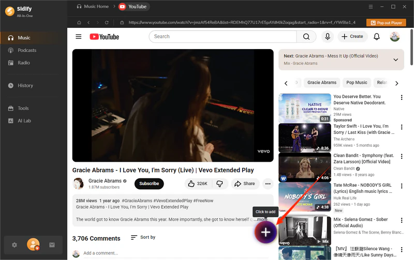Click the YouTube logo

(x=105, y=37)
